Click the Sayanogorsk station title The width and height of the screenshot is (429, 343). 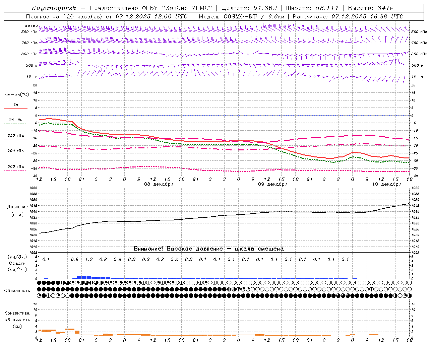(x=54, y=8)
